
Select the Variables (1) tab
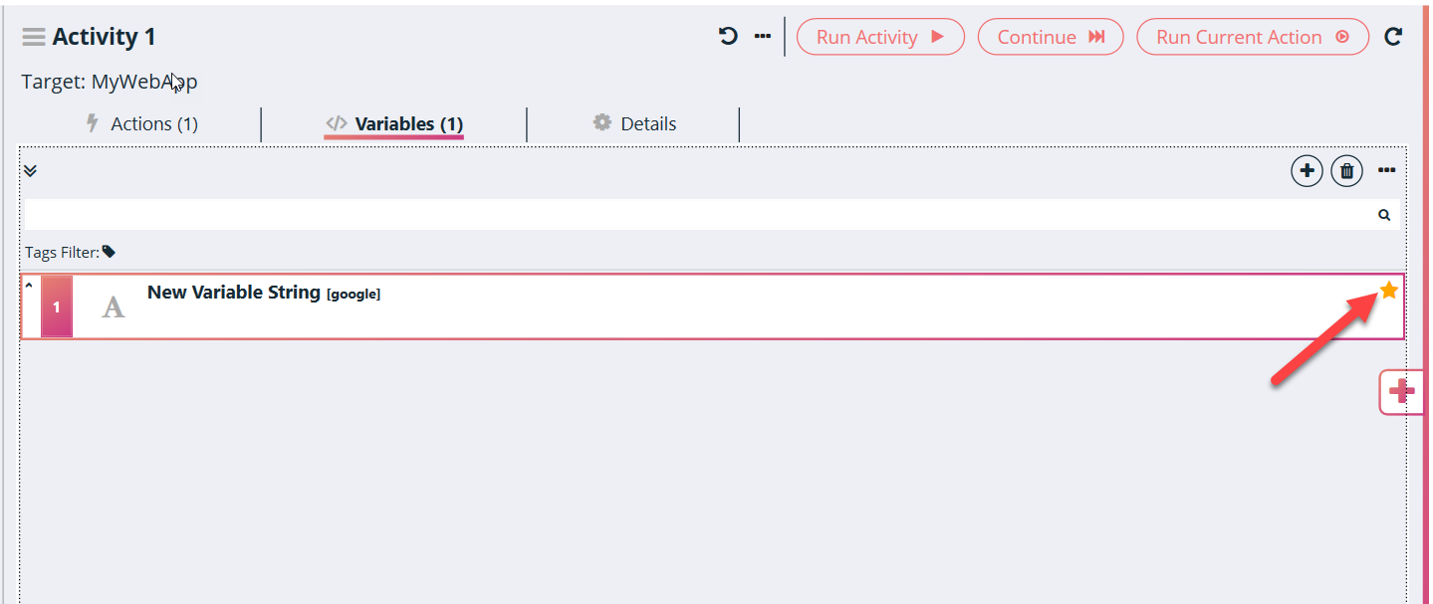(394, 124)
